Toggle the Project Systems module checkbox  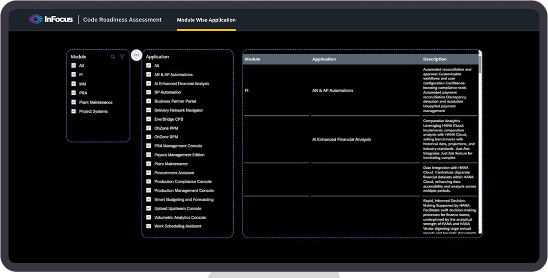(73, 112)
